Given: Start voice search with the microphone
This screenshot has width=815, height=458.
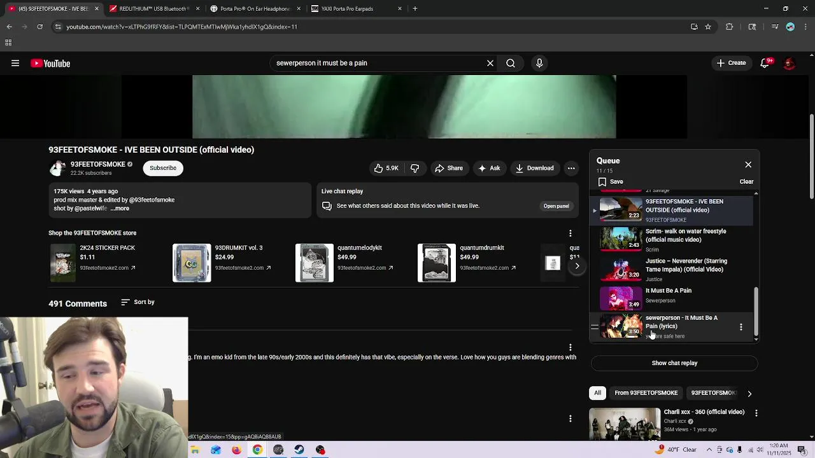Looking at the screenshot, I should [539, 63].
